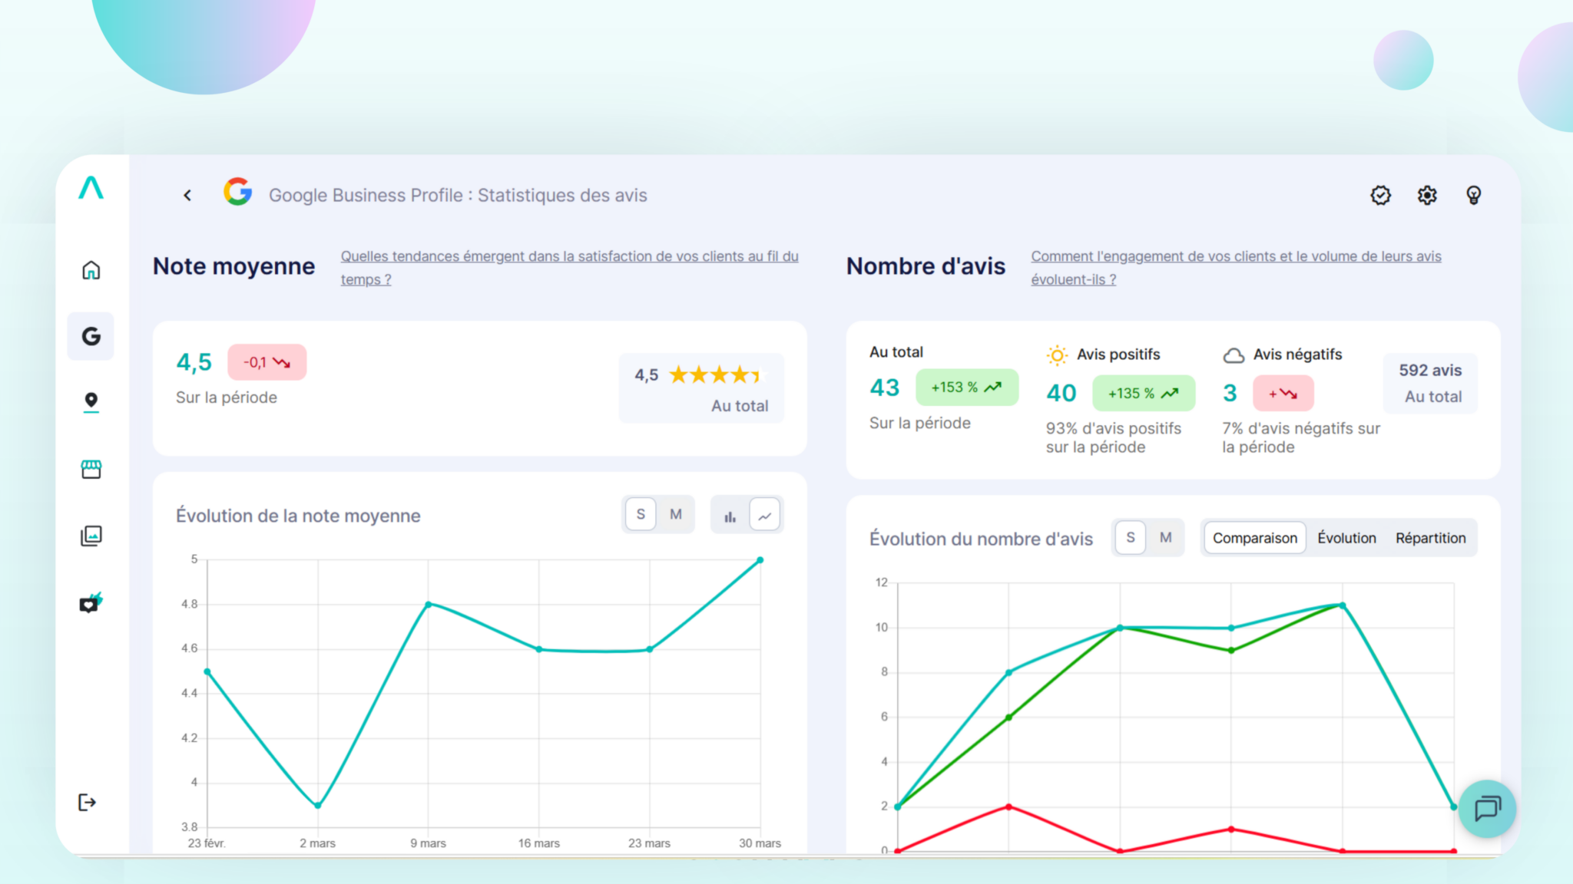1573x884 pixels.
Task: Select M monthly toggle on note moyenne chart
Action: point(676,514)
